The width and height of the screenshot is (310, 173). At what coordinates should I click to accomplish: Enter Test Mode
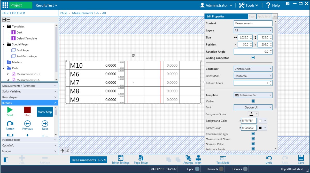pos(223,158)
